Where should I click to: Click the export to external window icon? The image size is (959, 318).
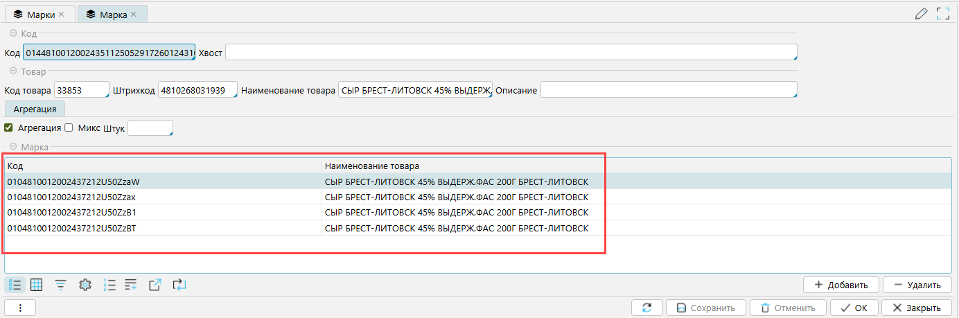point(155,285)
